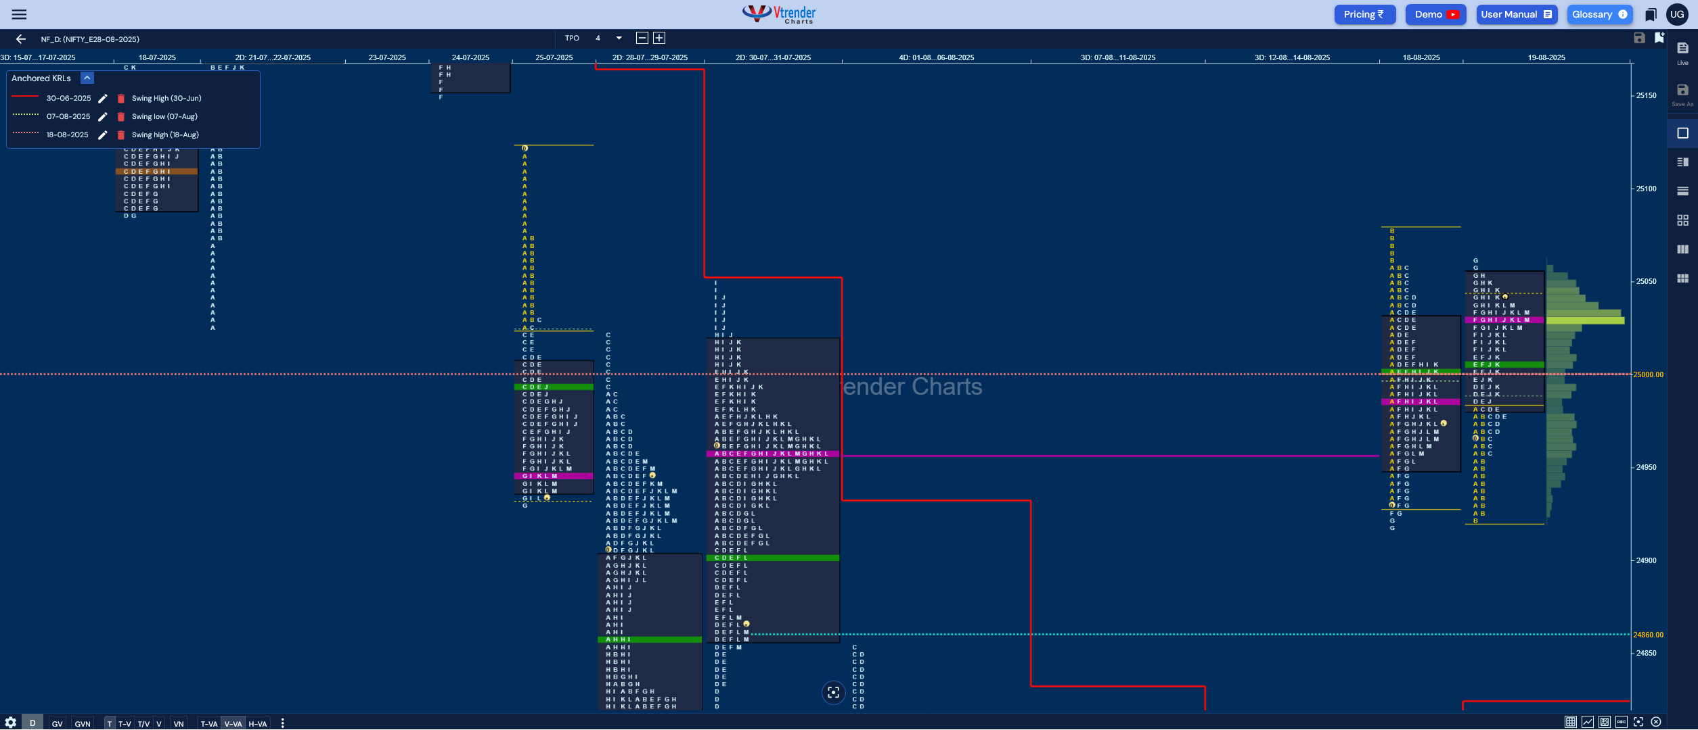Toggle the V-VA value area mode
Viewport: 1698px width, 730px height.
coord(233,723)
